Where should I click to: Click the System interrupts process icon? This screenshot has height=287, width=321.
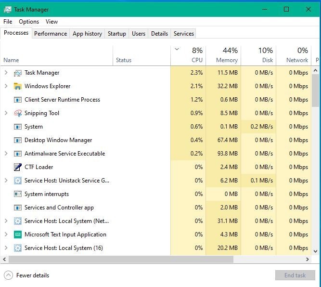coord(18,194)
